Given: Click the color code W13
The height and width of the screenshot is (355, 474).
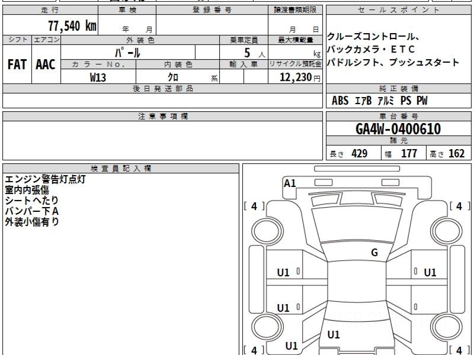Looking at the screenshot, I should (98, 78).
